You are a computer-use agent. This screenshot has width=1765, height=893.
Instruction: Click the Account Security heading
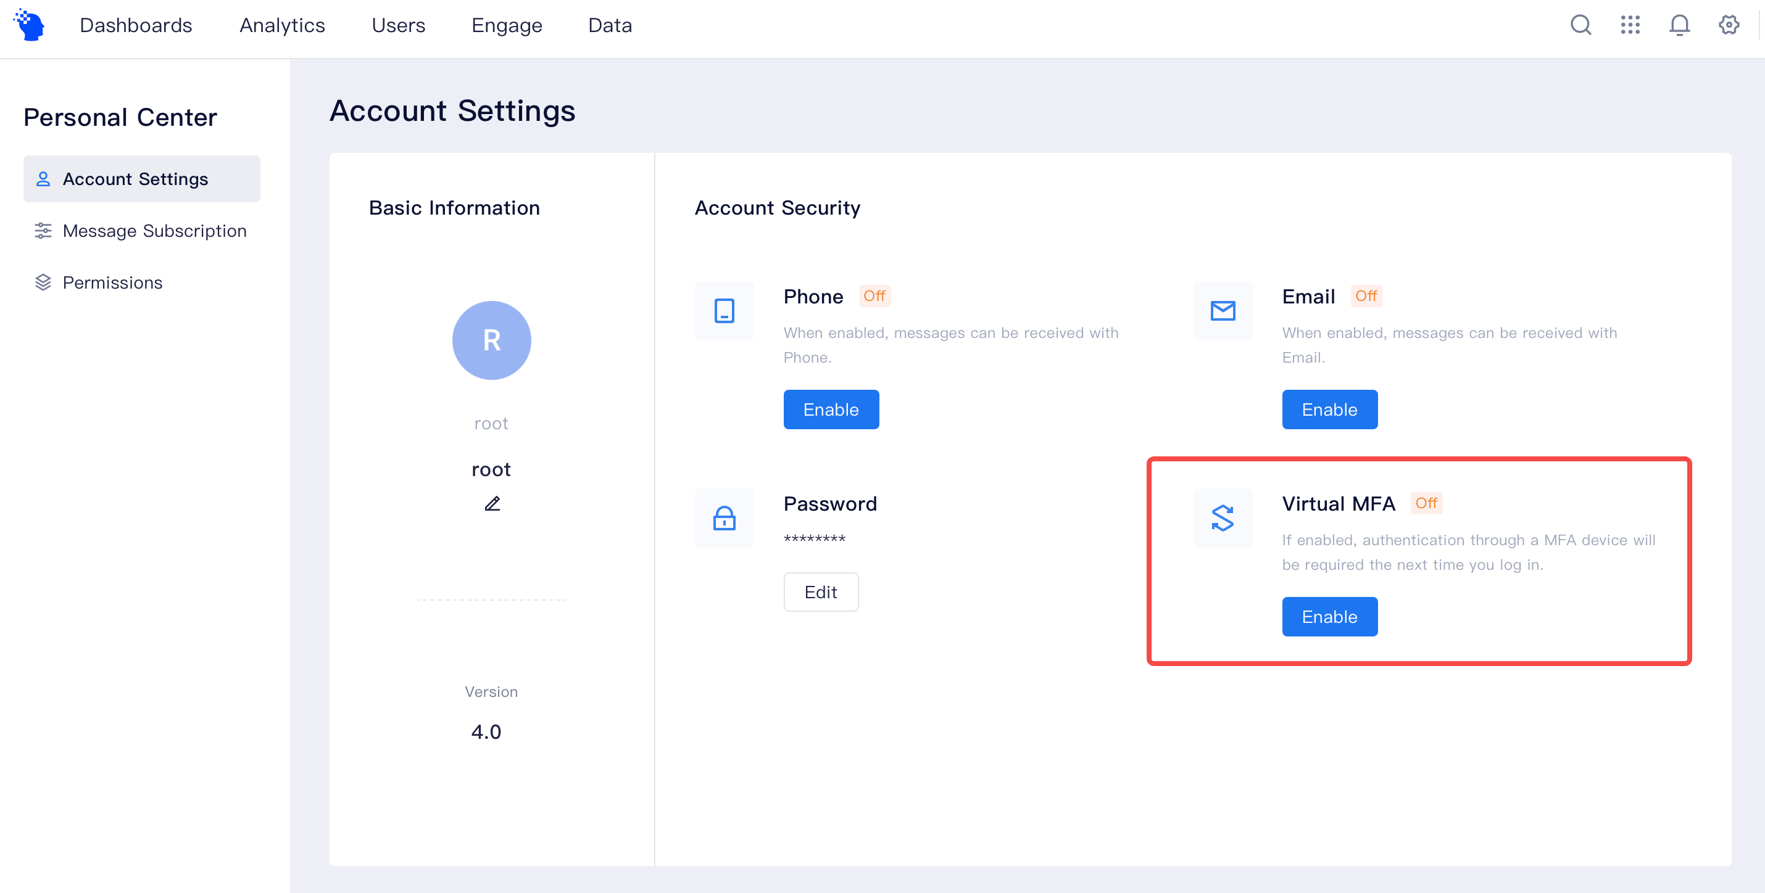[778, 207]
